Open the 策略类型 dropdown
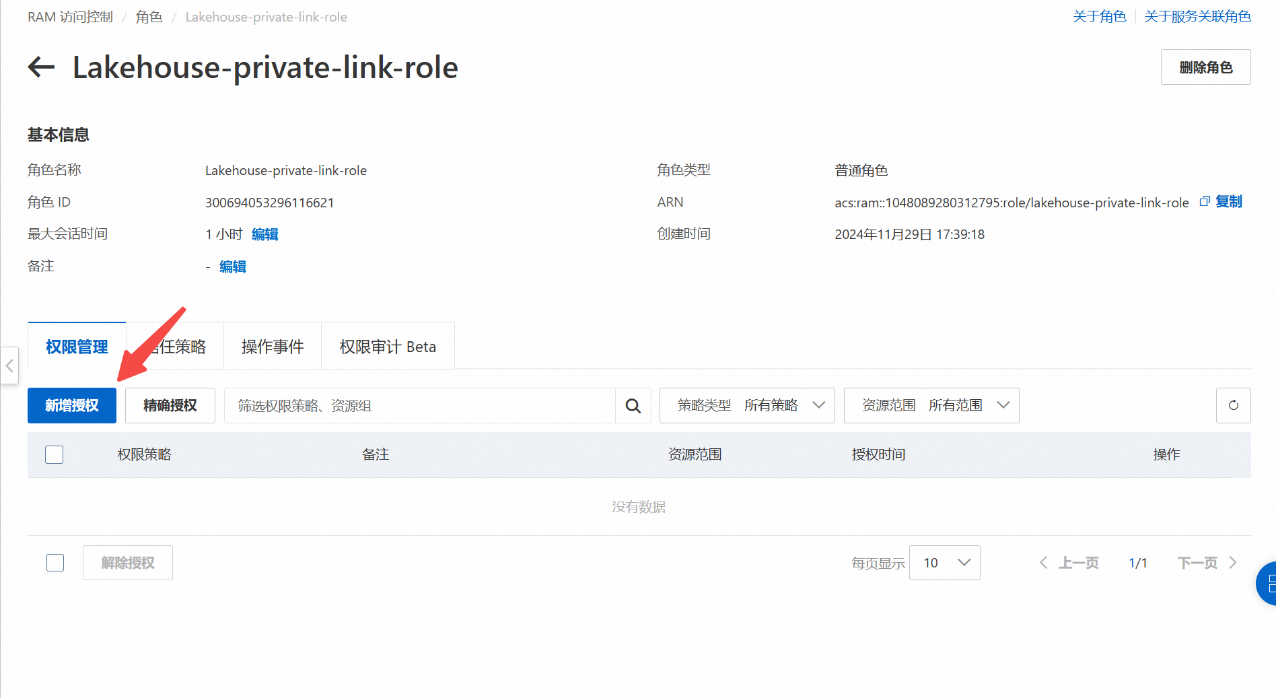 click(747, 405)
